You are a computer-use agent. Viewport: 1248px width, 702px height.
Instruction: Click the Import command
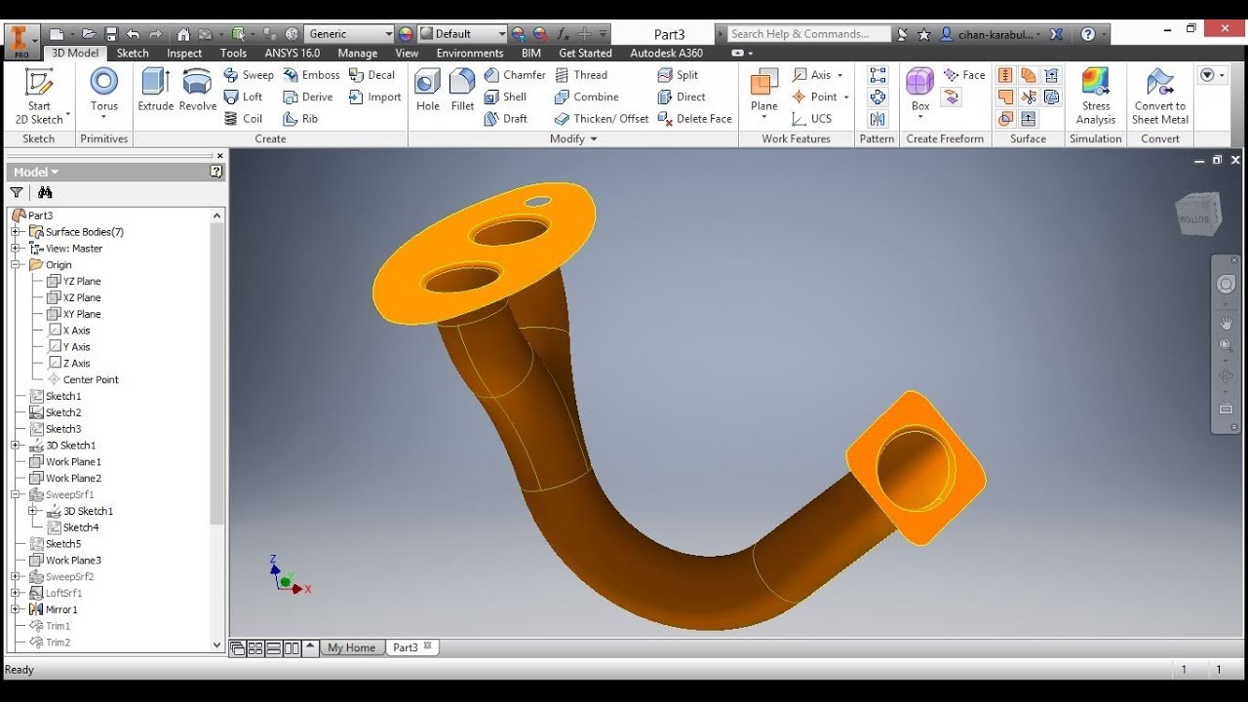tap(374, 97)
